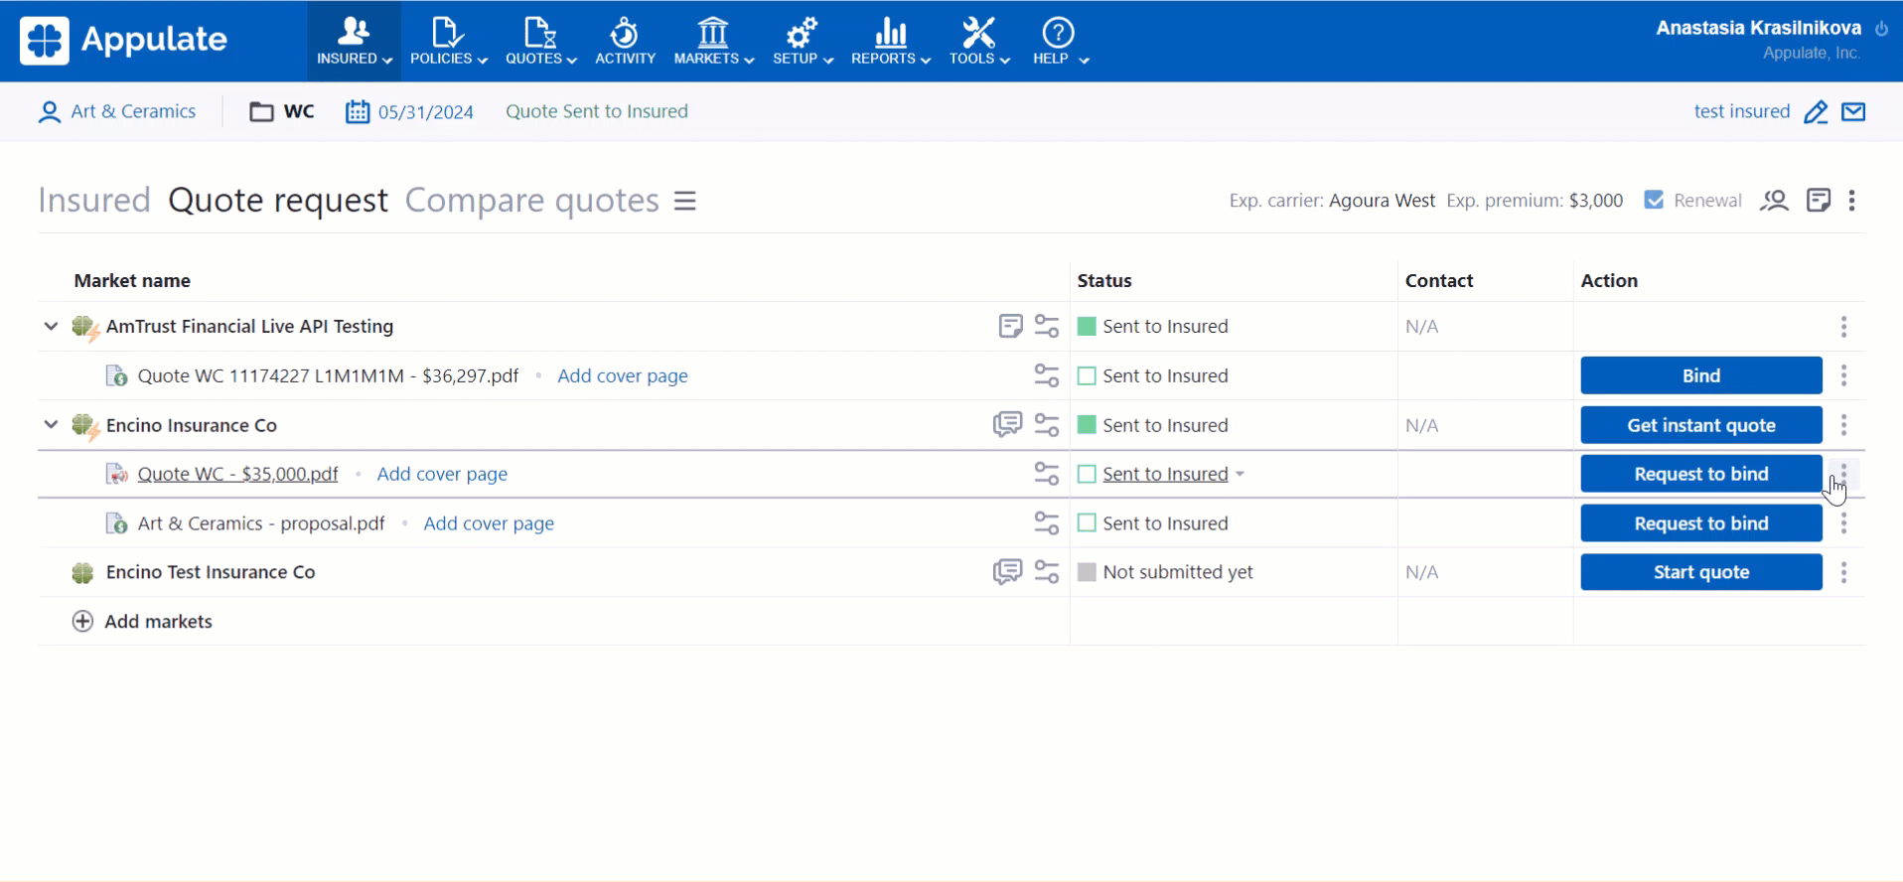Viewport: 1903px width, 882px height.
Task: Request to bind Quote WC $35,000
Action: [x=1701, y=474]
